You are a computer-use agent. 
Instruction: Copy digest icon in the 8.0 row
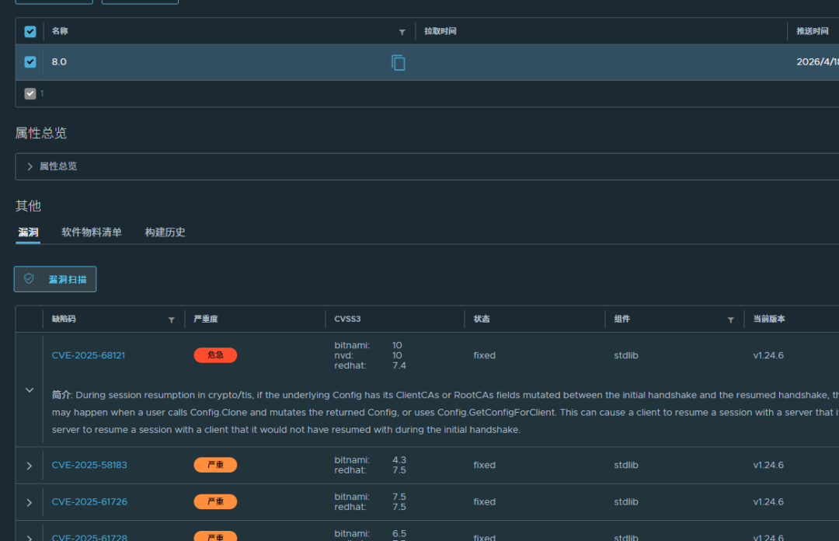398,63
